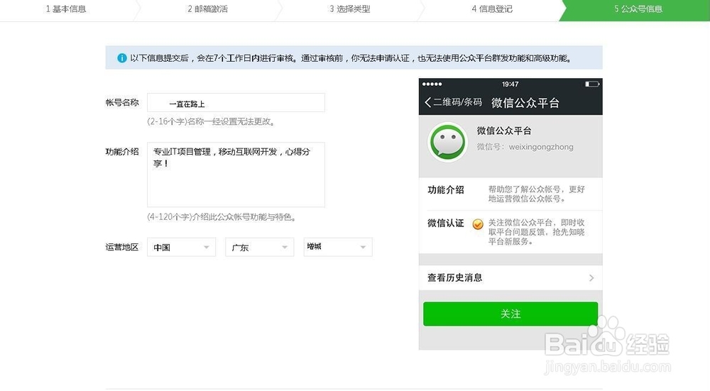Go to step 4 信息登记
710x391 pixels.
click(492, 9)
